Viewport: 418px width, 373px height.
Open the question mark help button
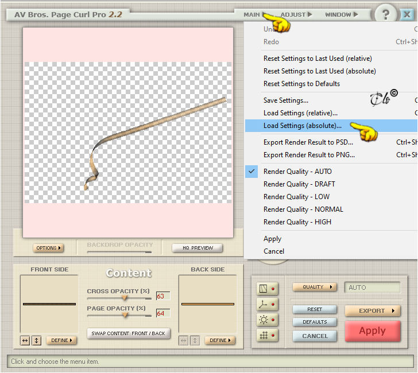tap(385, 14)
